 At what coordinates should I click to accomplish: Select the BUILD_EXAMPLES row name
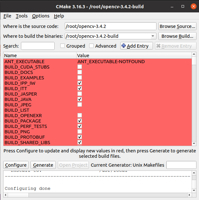[24, 78]
